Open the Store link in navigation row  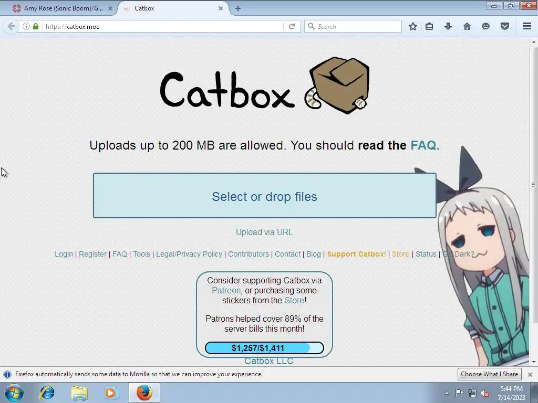(x=401, y=254)
